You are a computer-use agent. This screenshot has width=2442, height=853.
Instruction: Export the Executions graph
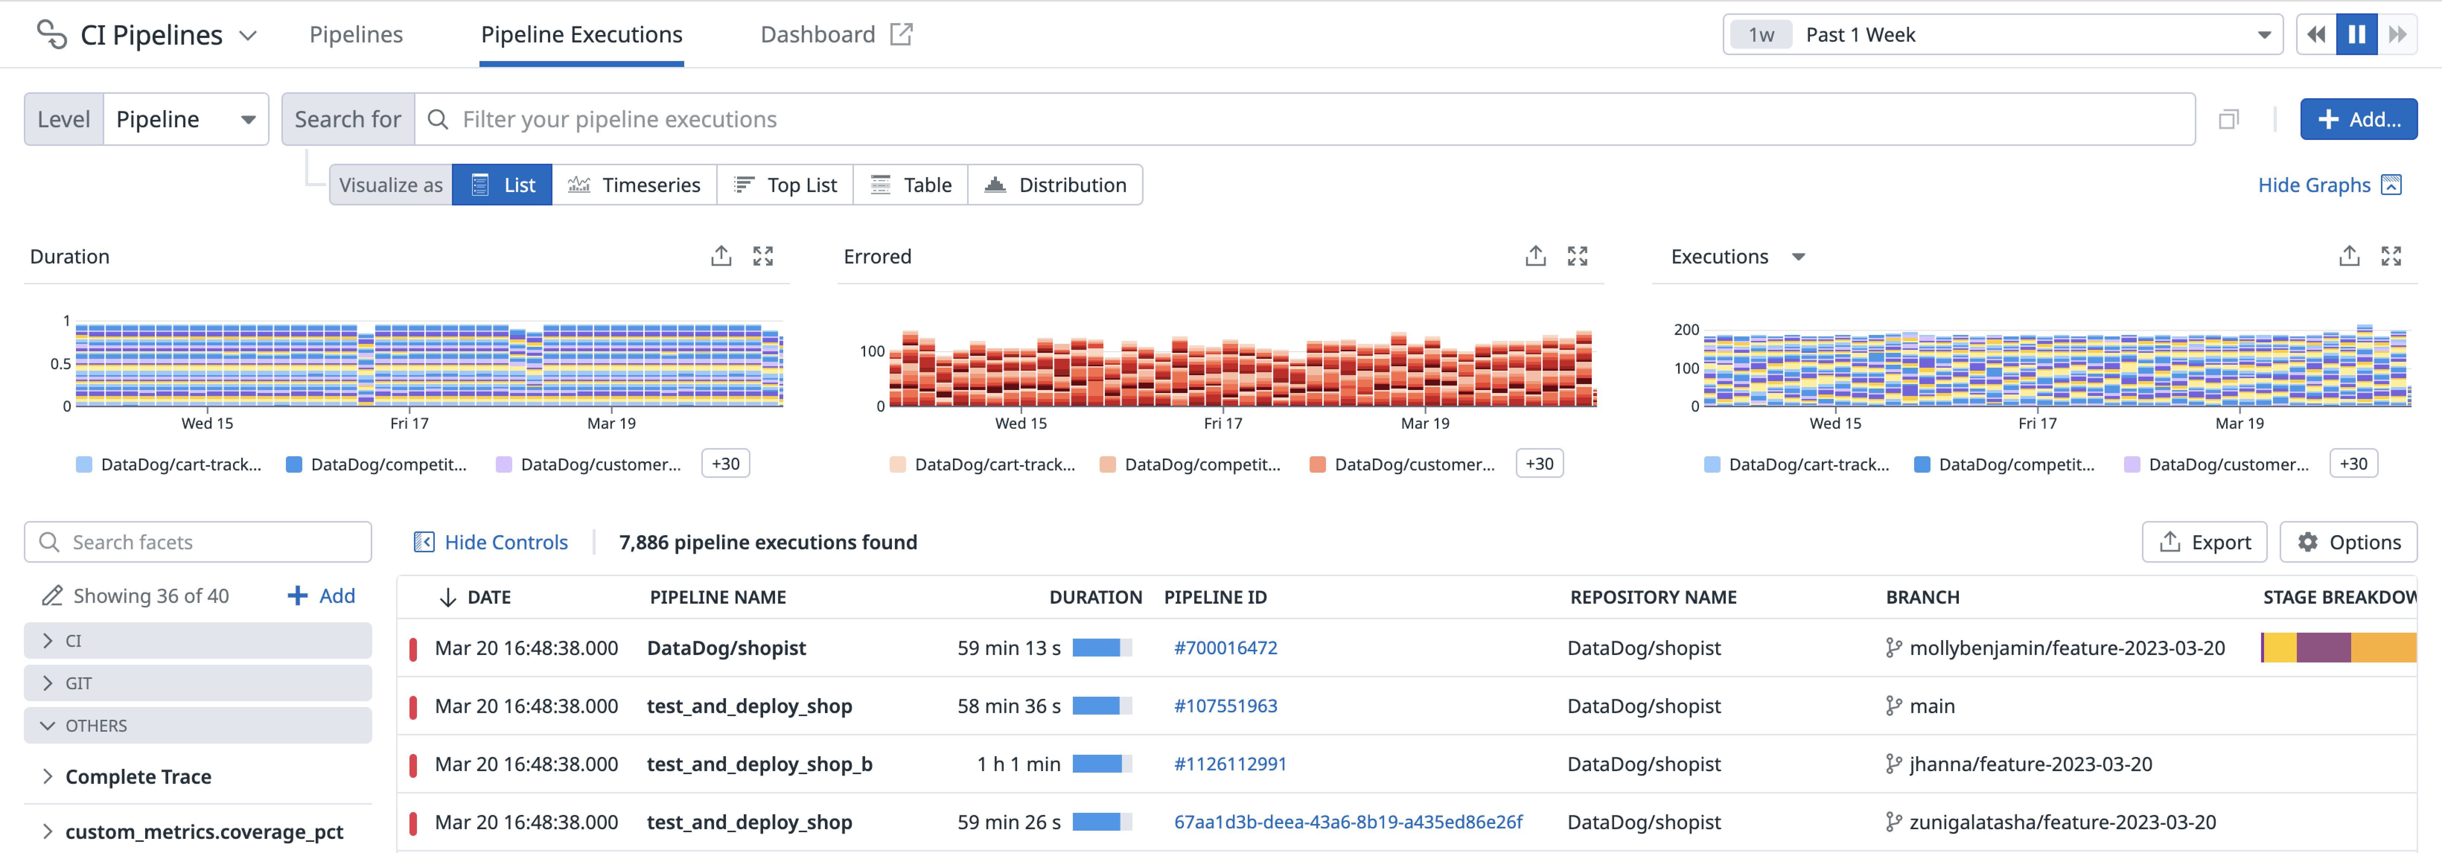pyautogui.click(x=2349, y=256)
